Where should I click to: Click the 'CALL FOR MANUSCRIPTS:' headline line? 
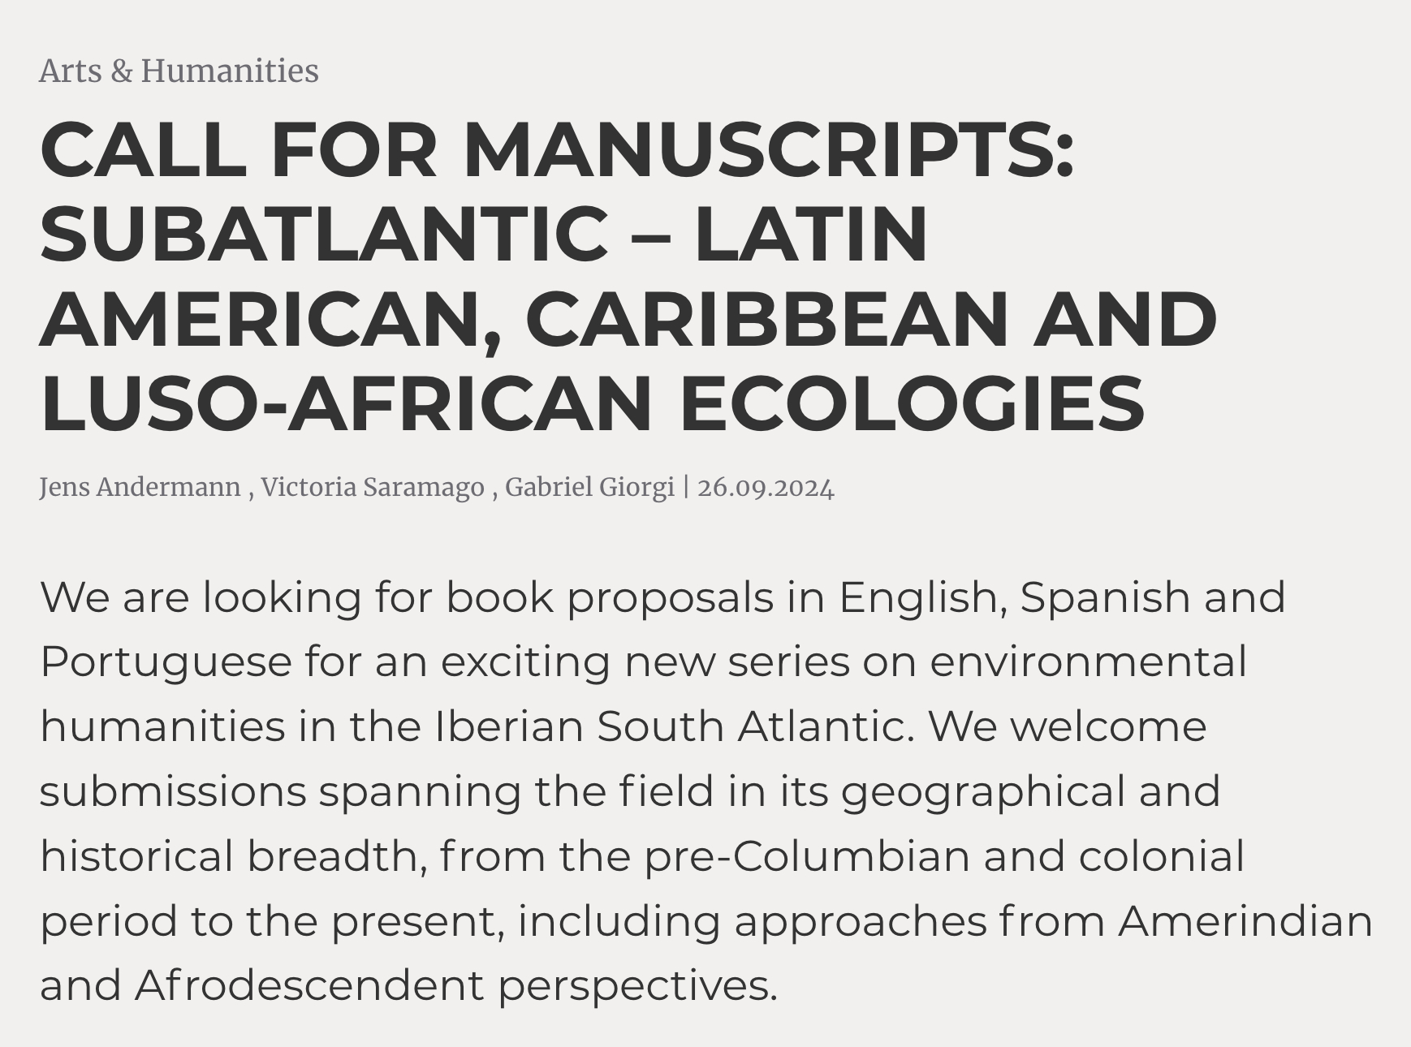pos(557,149)
